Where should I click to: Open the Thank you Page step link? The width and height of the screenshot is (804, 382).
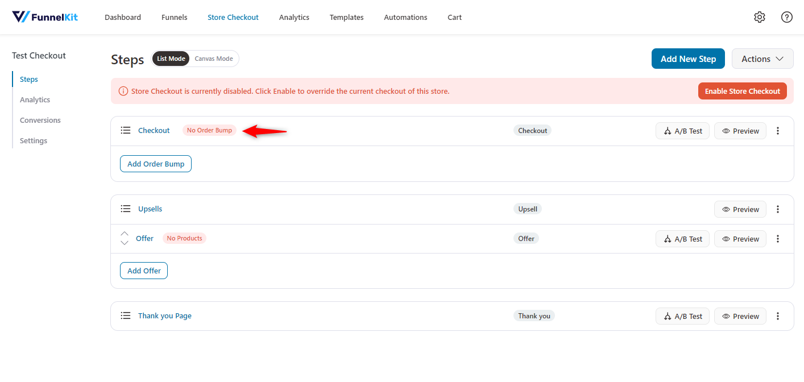click(165, 315)
